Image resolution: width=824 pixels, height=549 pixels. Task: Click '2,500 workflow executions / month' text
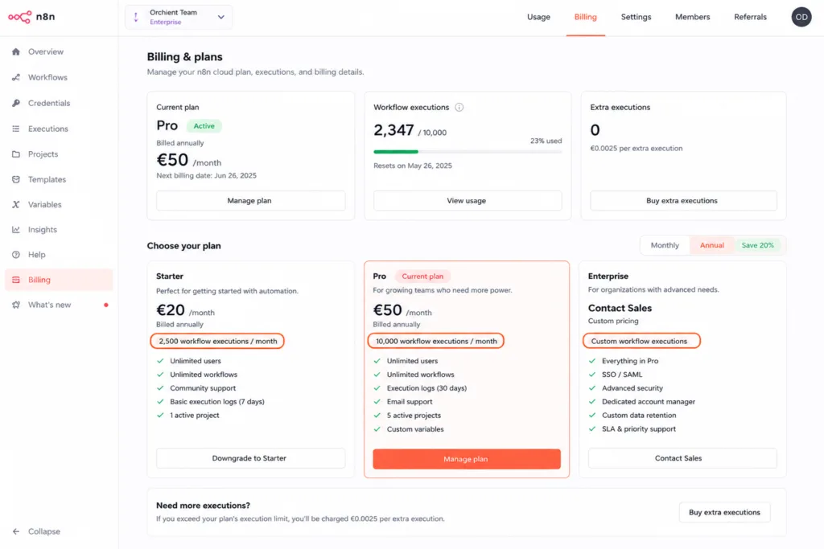coord(217,341)
